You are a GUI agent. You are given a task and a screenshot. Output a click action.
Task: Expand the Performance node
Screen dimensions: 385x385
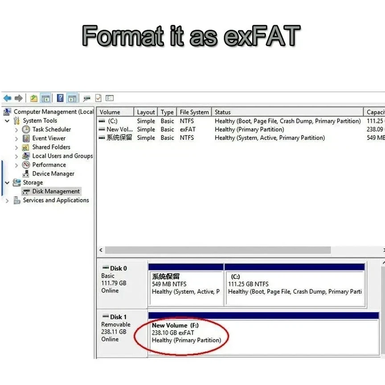(16, 165)
